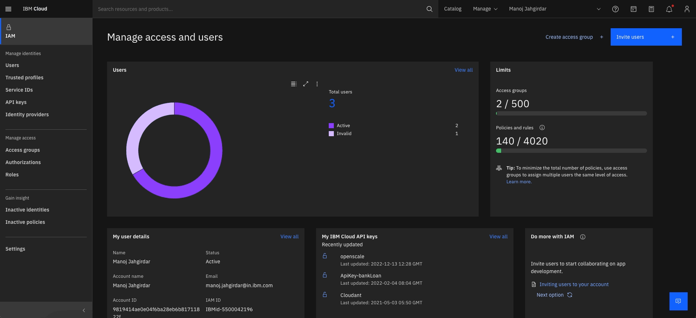Screen dimensions: 696x318
Task: Click lock icon beside Cloudant key
Action: click(x=325, y=295)
